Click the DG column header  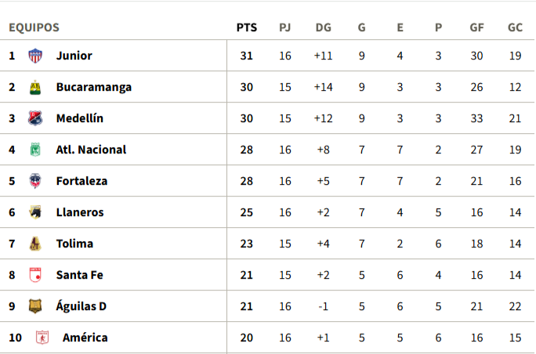click(x=323, y=27)
